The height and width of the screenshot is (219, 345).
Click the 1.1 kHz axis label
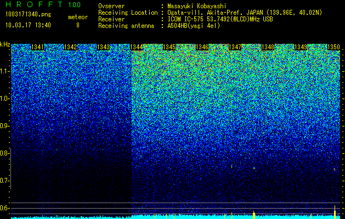(4, 71)
